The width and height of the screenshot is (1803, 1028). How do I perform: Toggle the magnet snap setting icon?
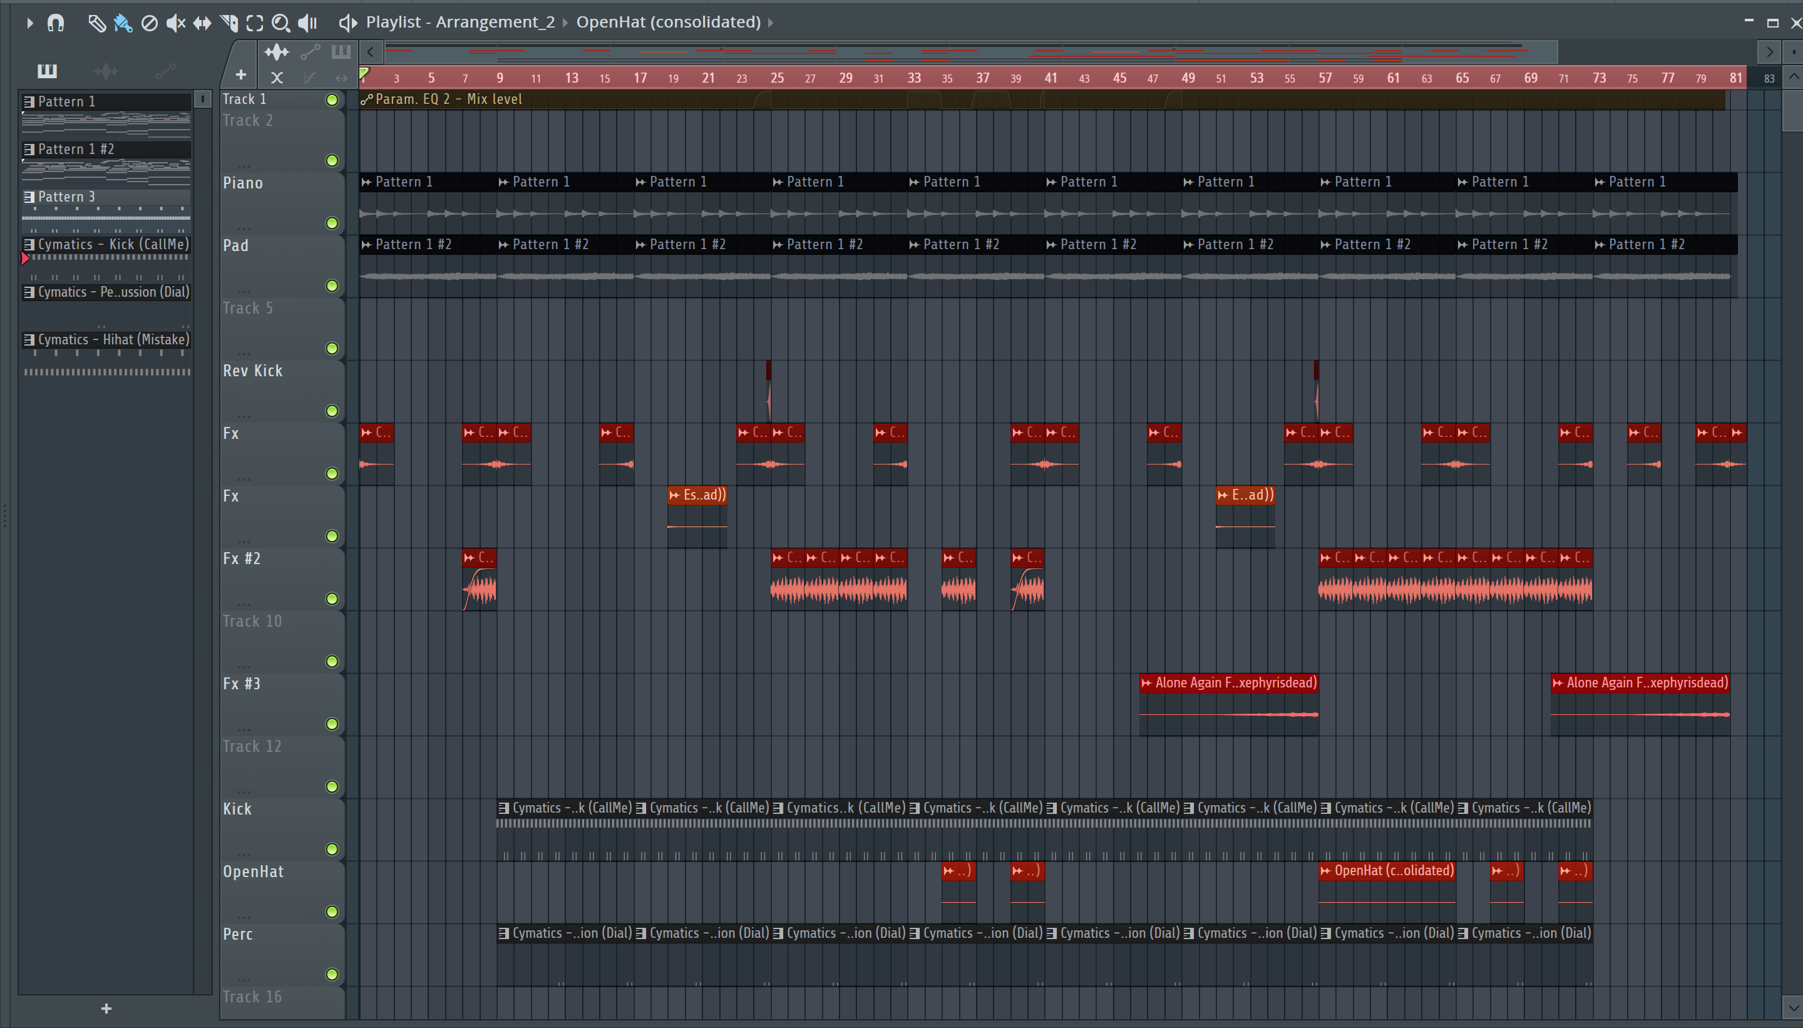click(56, 23)
